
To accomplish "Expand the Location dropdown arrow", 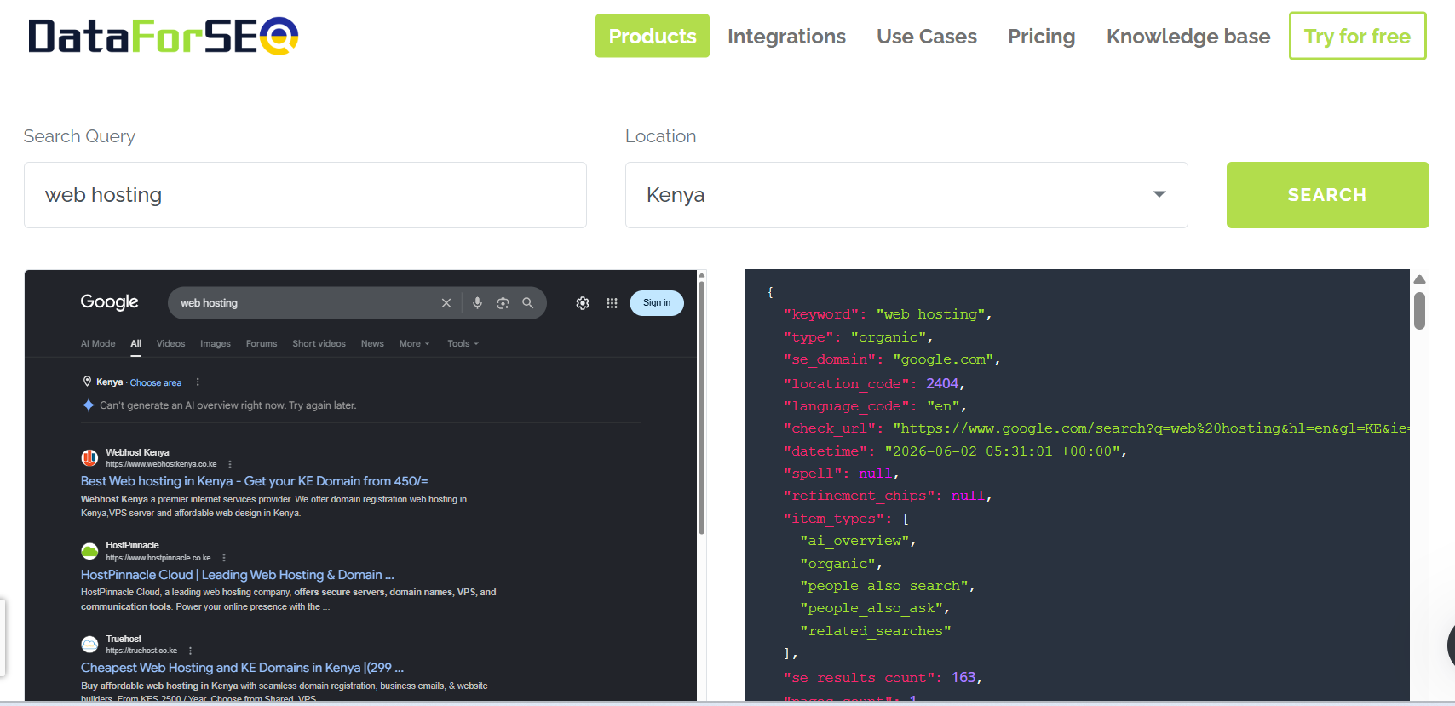I will (x=1159, y=194).
